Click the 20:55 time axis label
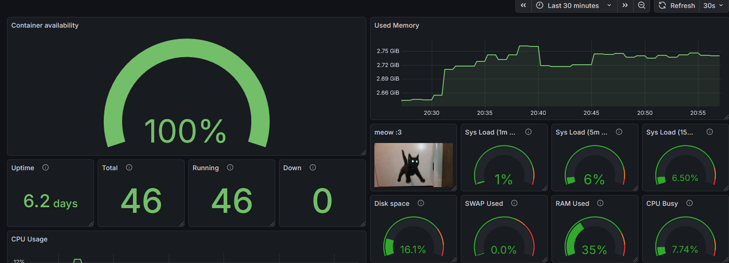Image resolution: width=729 pixels, height=263 pixels. 698,113
